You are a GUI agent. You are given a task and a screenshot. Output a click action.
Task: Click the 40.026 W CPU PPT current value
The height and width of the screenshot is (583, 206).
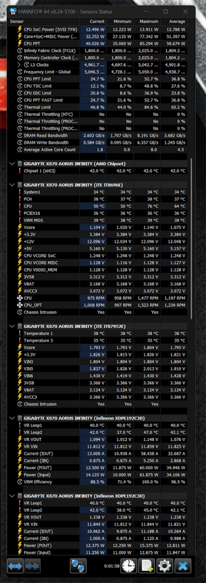point(94,43)
